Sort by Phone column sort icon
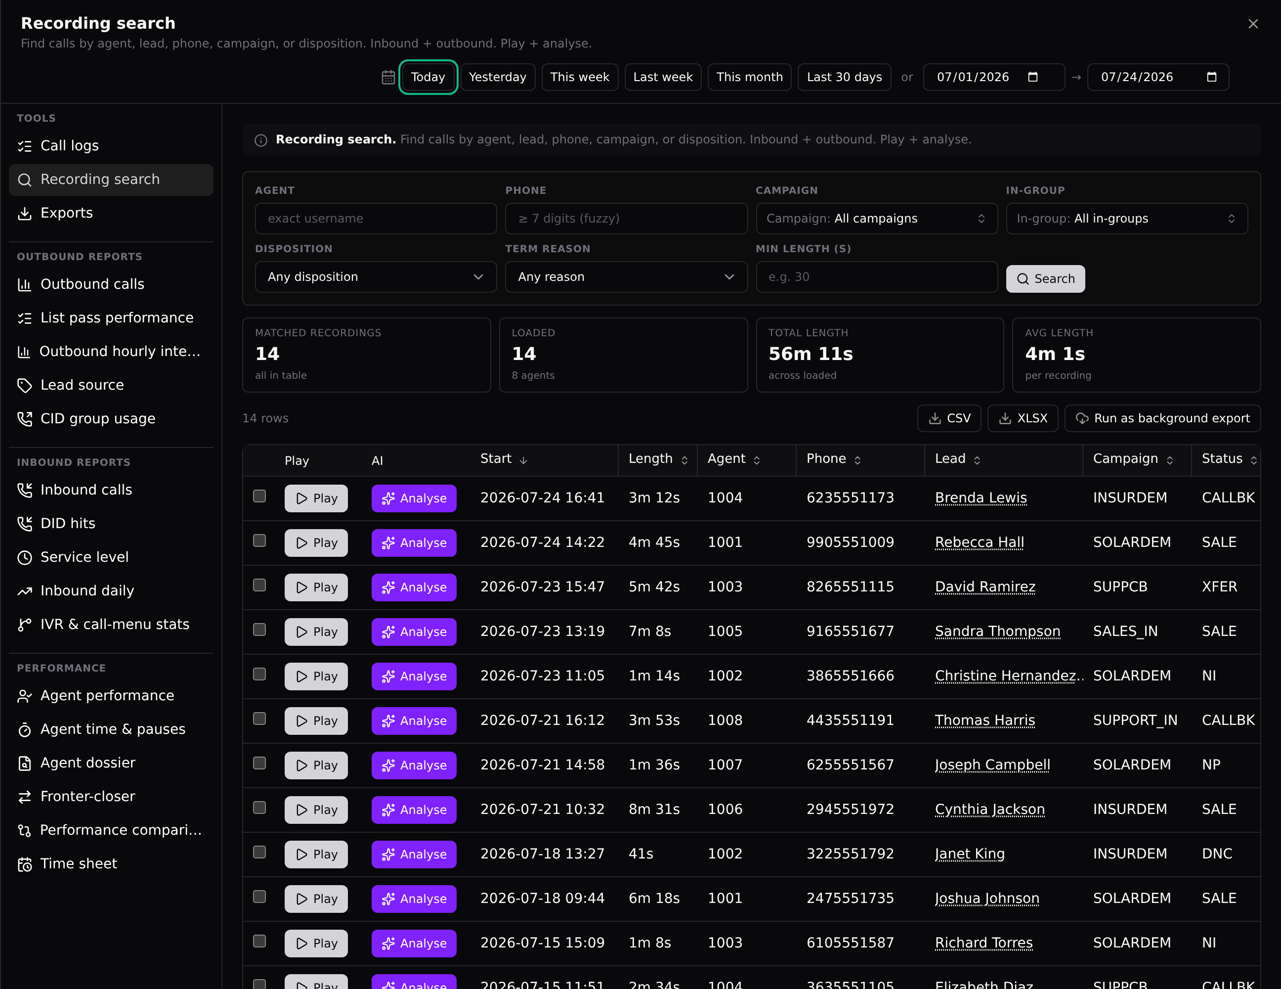The width and height of the screenshot is (1281, 989). click(857, 460)
